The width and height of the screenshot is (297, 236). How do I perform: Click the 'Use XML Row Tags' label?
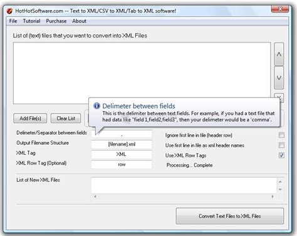[x=185, y=155]
